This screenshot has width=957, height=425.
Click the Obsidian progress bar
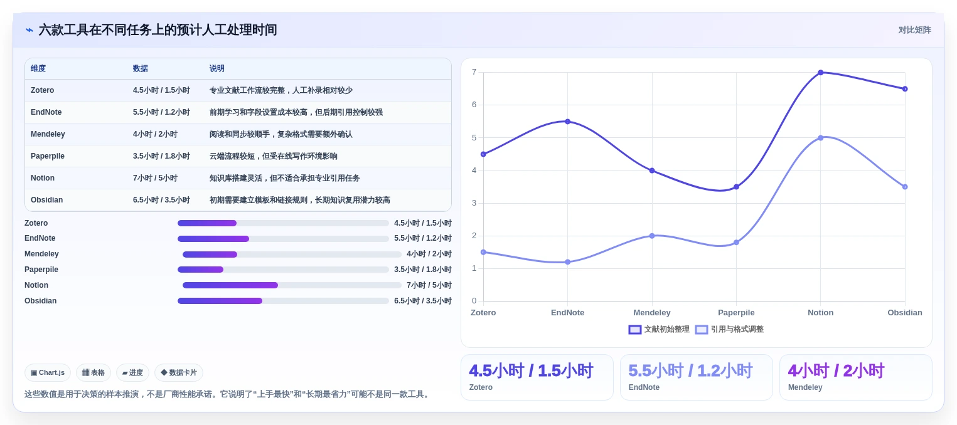pos(283,301)
